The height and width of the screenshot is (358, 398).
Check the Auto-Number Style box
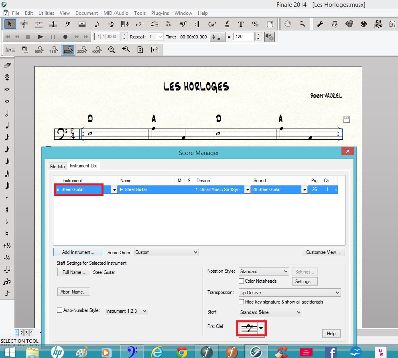pyautogui.click(x=60, y=310)
